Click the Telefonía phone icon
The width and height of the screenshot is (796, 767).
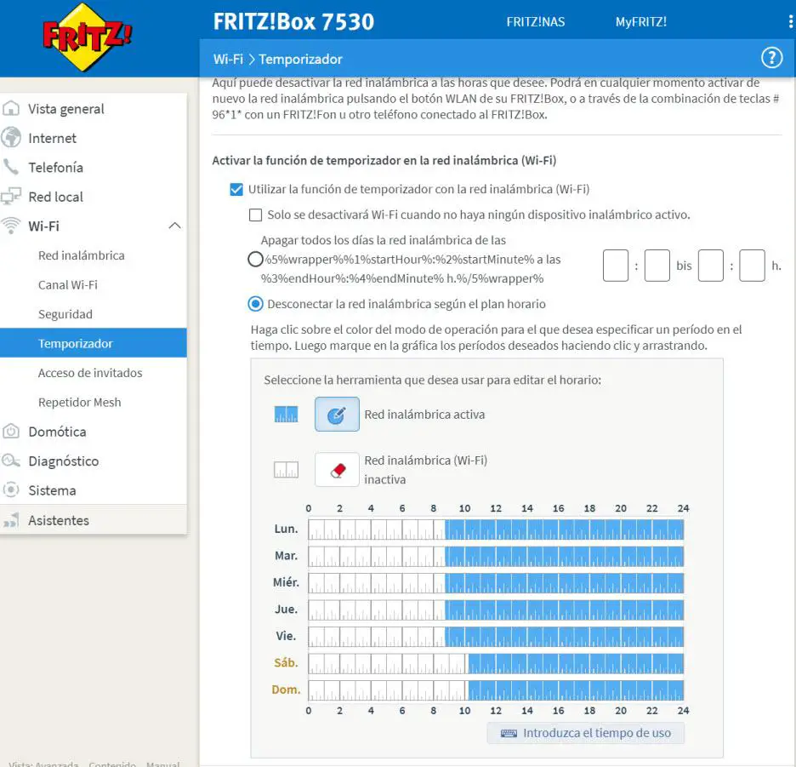(x=11, y=167)
